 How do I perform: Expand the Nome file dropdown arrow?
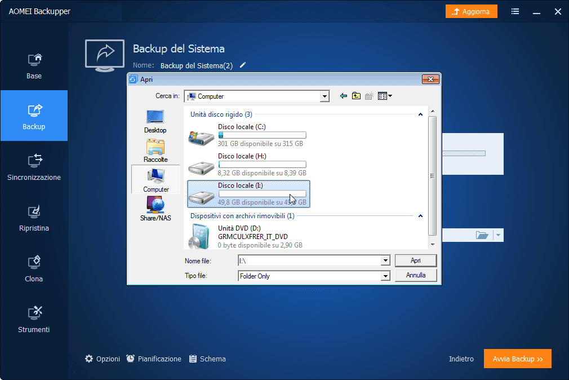[x=385, y=260]
